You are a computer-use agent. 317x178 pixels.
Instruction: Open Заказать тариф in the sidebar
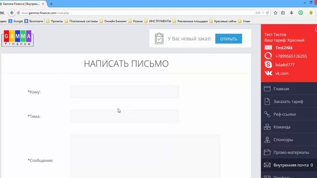tap(289, 101)
